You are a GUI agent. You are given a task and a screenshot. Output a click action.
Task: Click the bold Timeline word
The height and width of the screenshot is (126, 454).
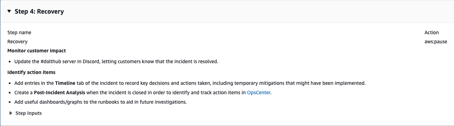[65, 83]
